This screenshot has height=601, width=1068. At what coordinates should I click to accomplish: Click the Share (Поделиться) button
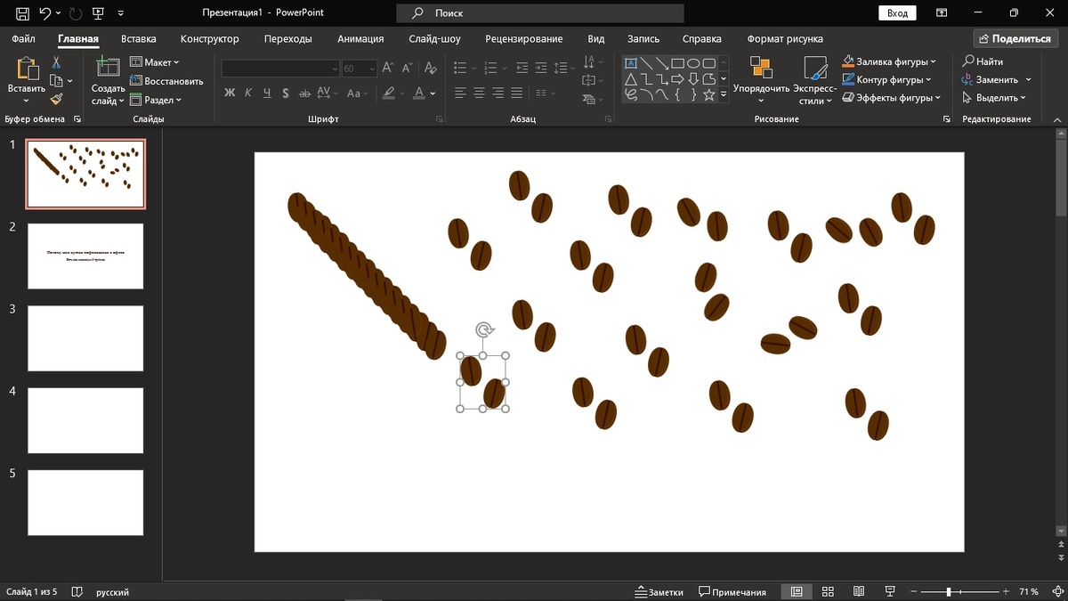(1014, 39)
